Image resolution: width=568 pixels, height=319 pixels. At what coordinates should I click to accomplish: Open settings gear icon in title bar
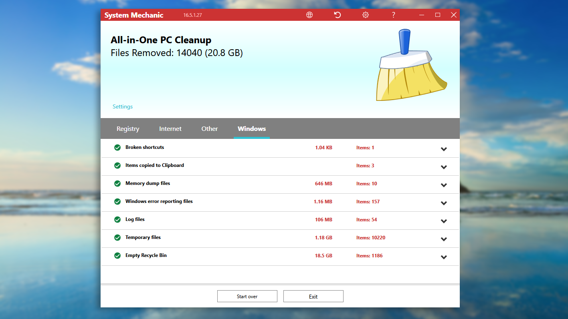pyautogui.click(x=366, y=15)
